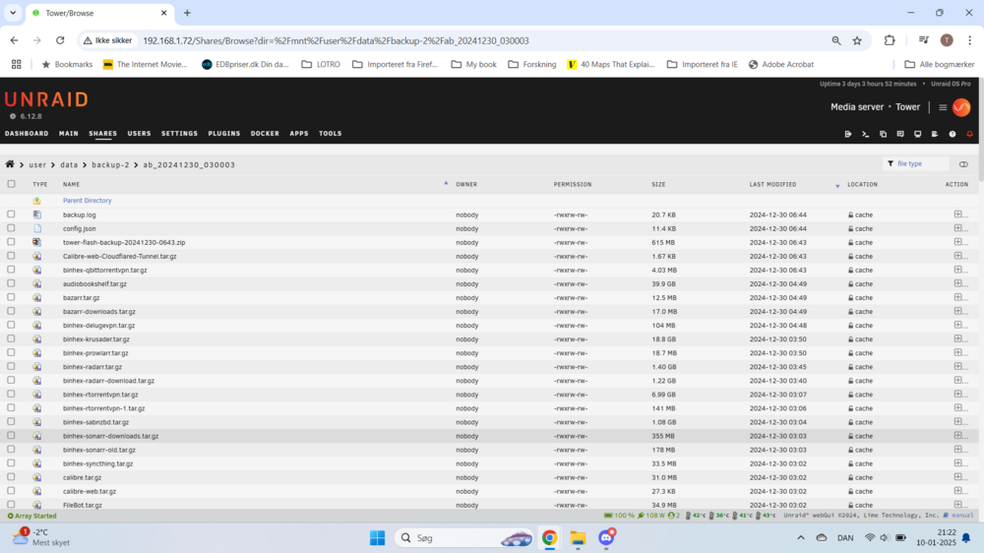The width and height of the screenshot is (984, 553).
Task: Select checkbox for tower-flash-backup-20241230-0643.zip
Action: (11, 242)
